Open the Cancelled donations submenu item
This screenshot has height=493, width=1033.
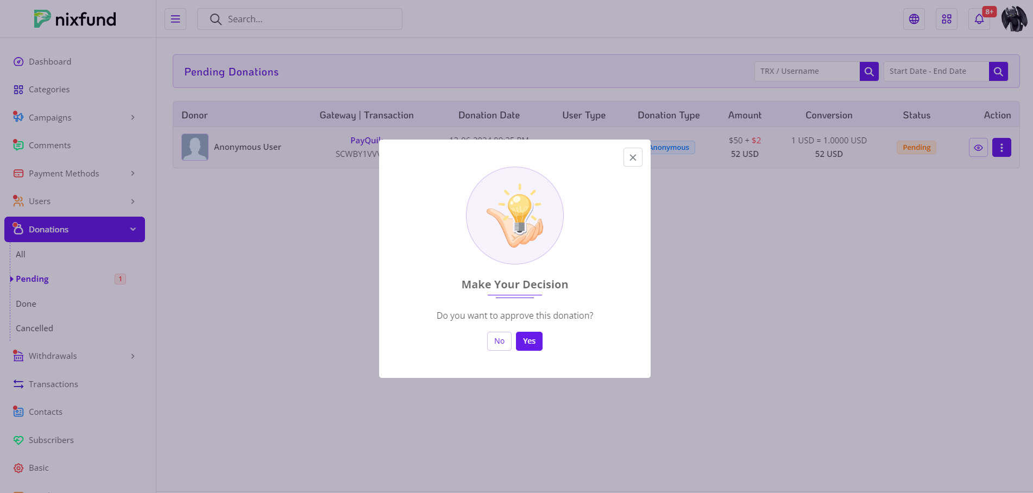[x=34, y=328]
